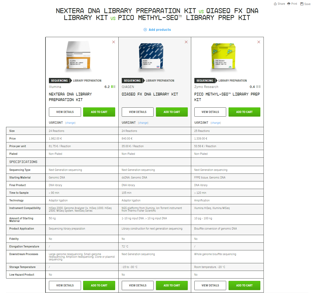Open Pico Methyl-Seq Library Prep Kit title
The width and height of the screenshot is (314, 293).
point(227,97)
